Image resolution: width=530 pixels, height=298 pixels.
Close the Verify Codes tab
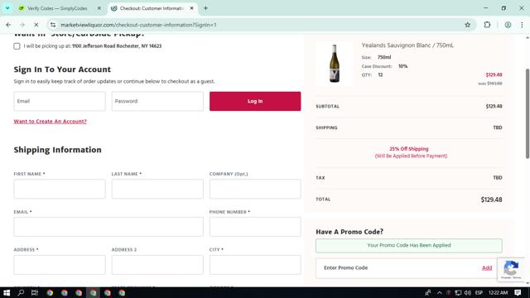point(99,8)
